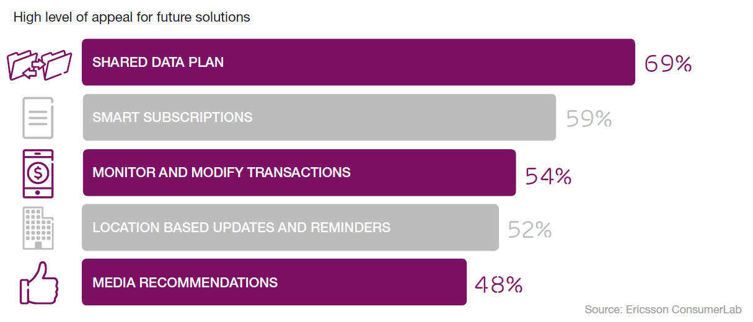The height and width of the screenshot is (322, 753).
Task: Select the Monitor and Modify Transactions bar
Action: click(299, 173)
